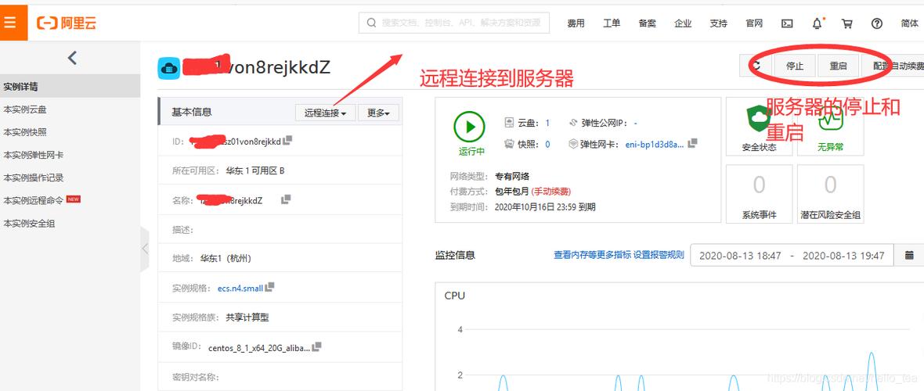Open 备案 in top navigation
Image resolution: width=924 pixels, height=391 pixels.
(x=647, y=23)
